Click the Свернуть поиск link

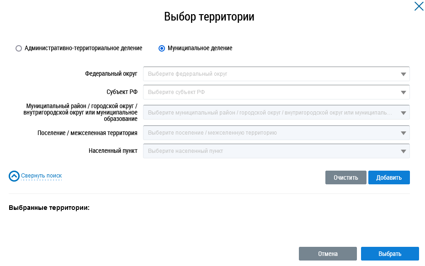click(41, 176)
